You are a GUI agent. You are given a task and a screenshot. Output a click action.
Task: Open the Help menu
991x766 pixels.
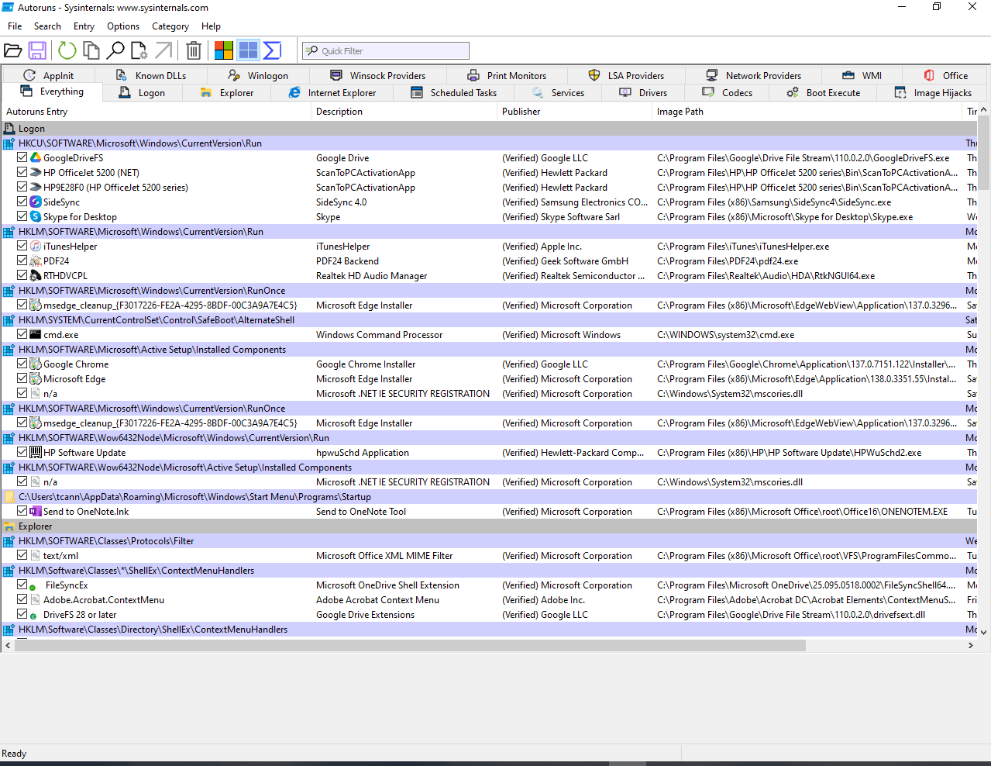[211, 26]
